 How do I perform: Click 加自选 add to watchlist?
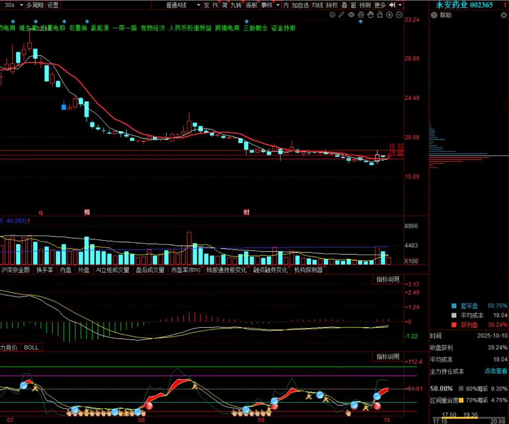point(300,5)
